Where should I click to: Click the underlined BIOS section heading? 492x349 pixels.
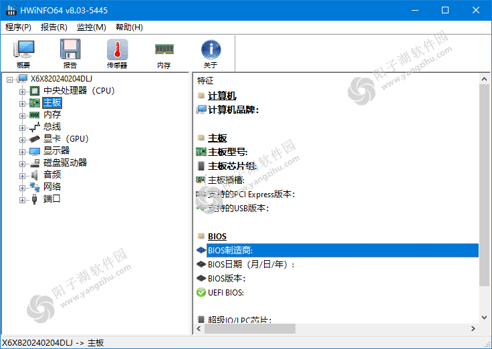217,236
